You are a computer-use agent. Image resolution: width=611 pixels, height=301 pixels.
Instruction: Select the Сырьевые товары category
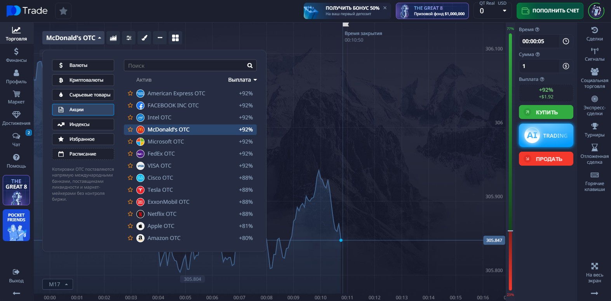click(83, 95)
